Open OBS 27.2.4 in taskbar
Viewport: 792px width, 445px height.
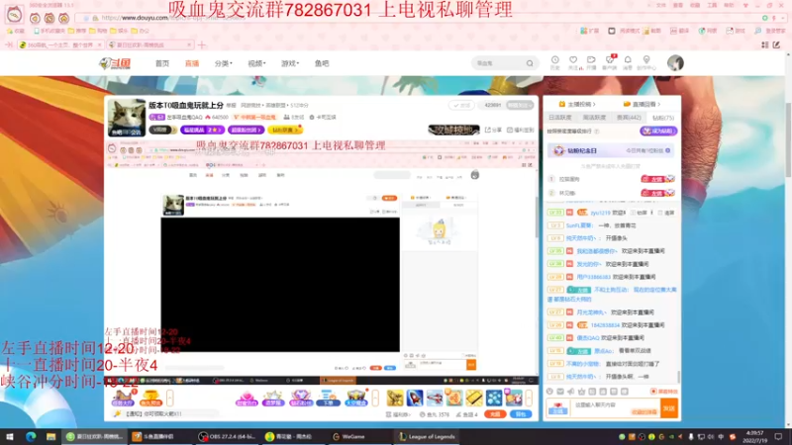click(227, 436)
